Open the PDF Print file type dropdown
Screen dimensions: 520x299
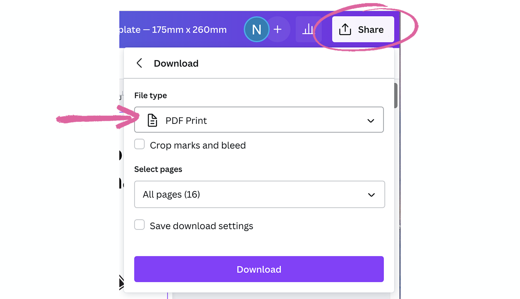point(259,120)
